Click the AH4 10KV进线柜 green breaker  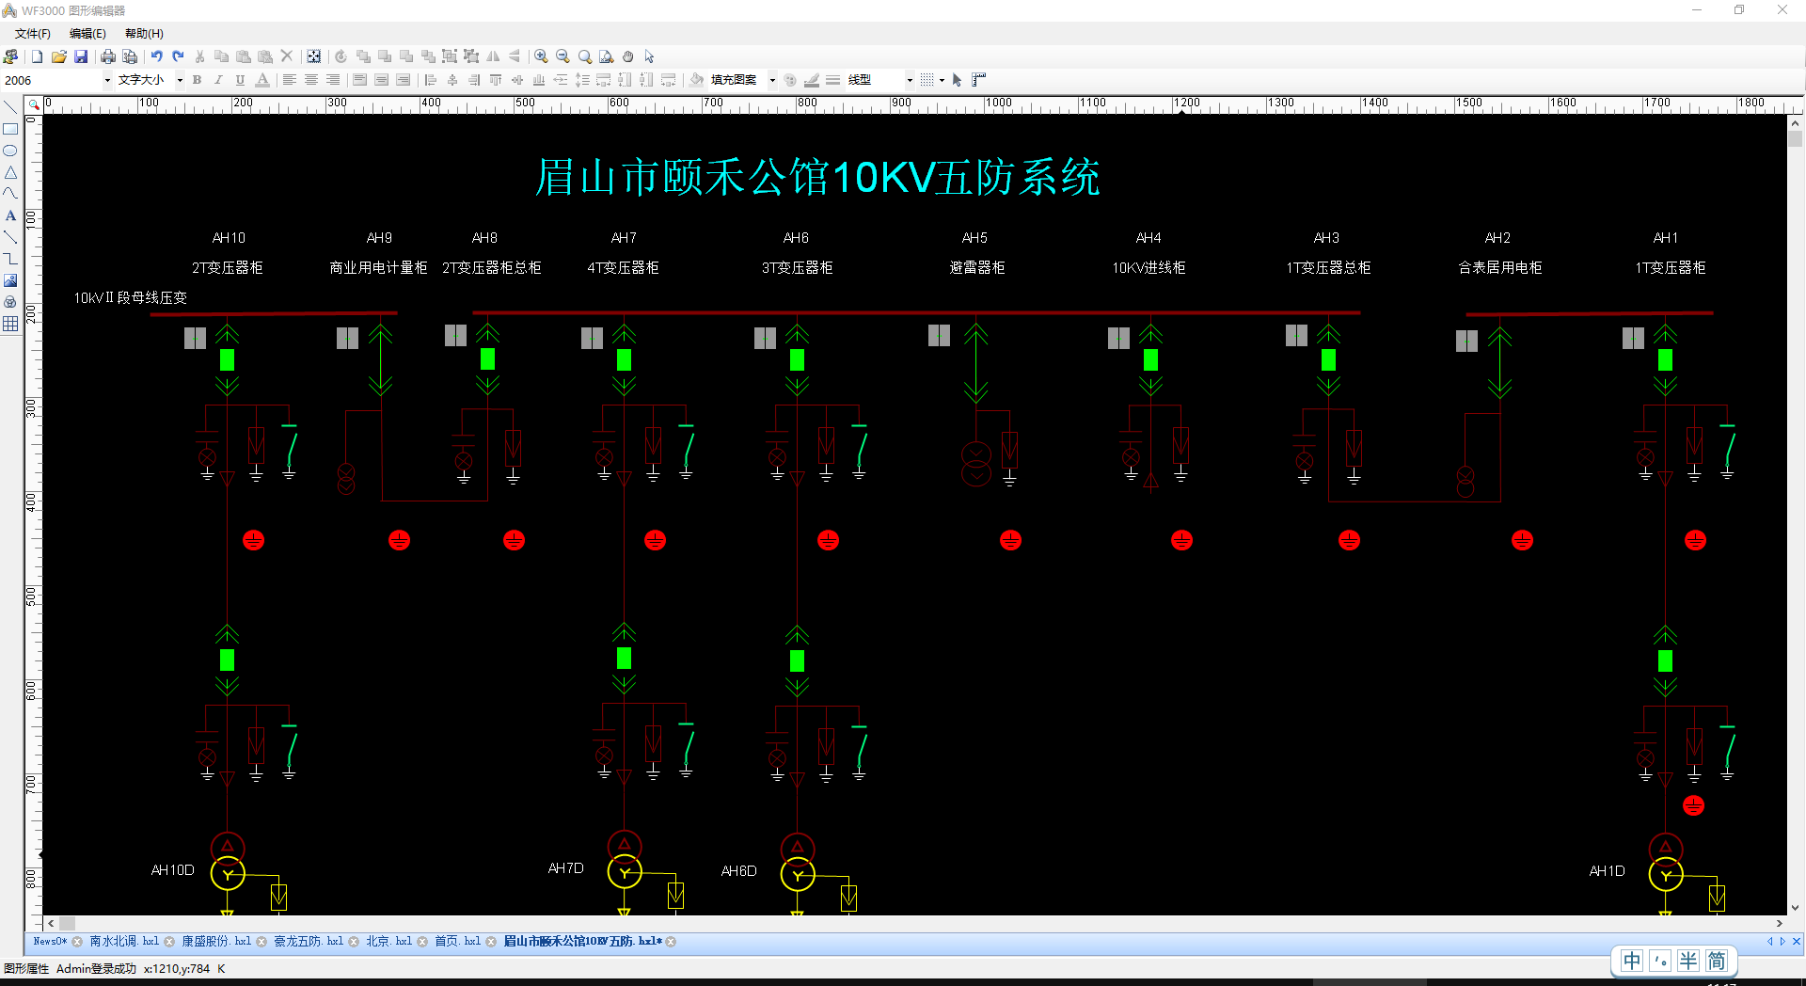coord(1150,359)
